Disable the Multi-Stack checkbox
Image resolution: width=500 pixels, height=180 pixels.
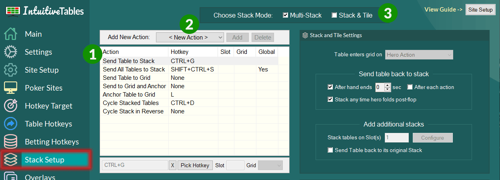(x=285, y=16)
